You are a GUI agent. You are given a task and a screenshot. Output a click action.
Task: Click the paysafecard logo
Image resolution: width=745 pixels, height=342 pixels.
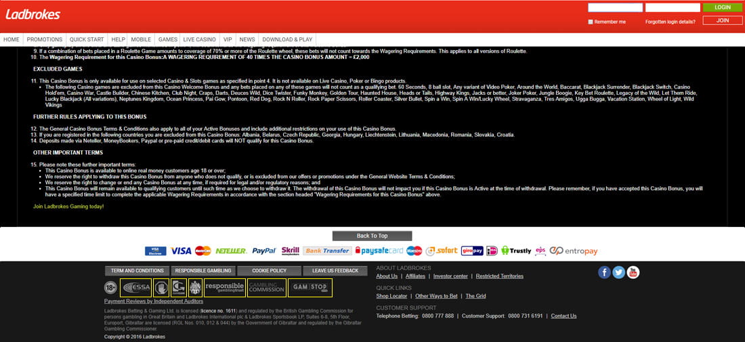click(x=379, y=251)
